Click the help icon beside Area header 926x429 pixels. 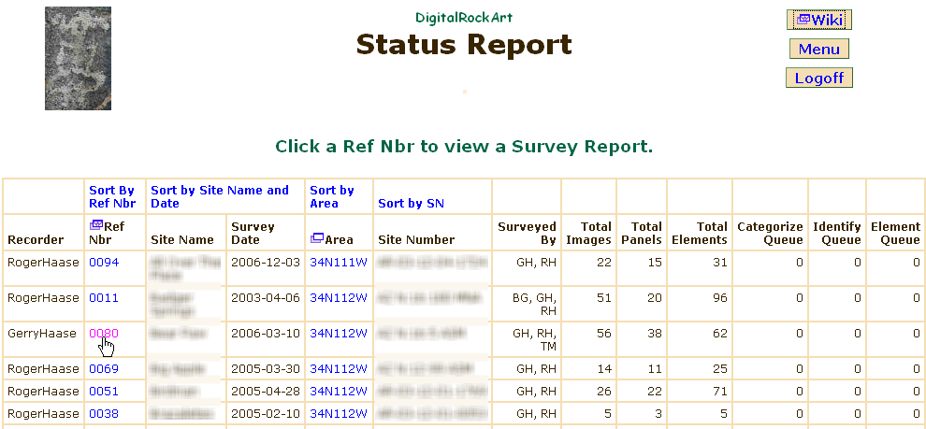[316, 239]
